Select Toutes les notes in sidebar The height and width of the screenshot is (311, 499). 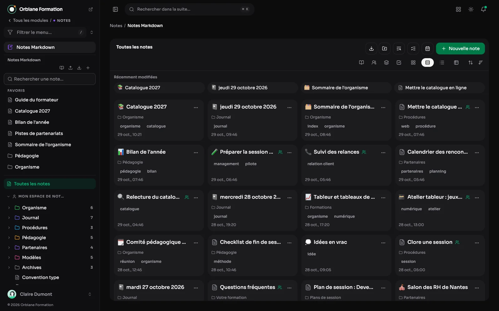[50, 184]
